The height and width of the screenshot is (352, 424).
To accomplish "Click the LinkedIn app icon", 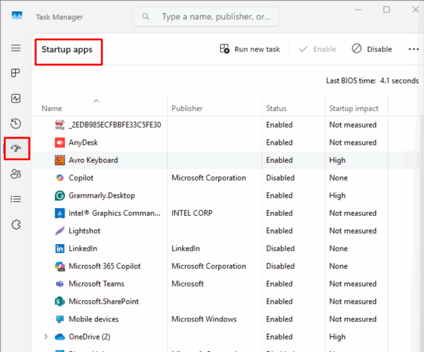I will [60, 248].
